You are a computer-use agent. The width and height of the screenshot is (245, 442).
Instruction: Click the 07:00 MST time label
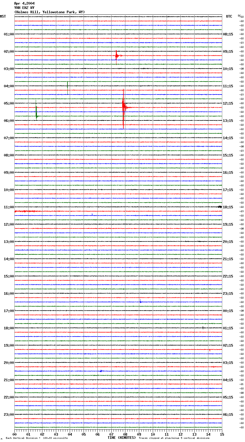tap(9, 138)
